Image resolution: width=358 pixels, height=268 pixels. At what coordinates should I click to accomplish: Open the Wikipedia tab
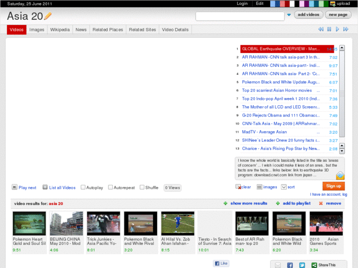pyautogui.click(x=60, y=30)
